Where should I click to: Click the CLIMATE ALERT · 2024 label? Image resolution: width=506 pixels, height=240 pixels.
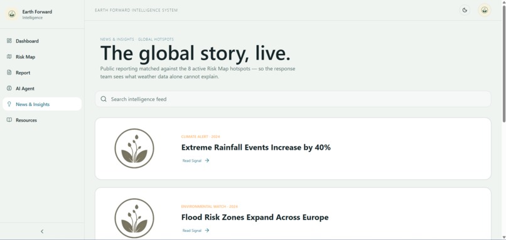click(200, 137)
